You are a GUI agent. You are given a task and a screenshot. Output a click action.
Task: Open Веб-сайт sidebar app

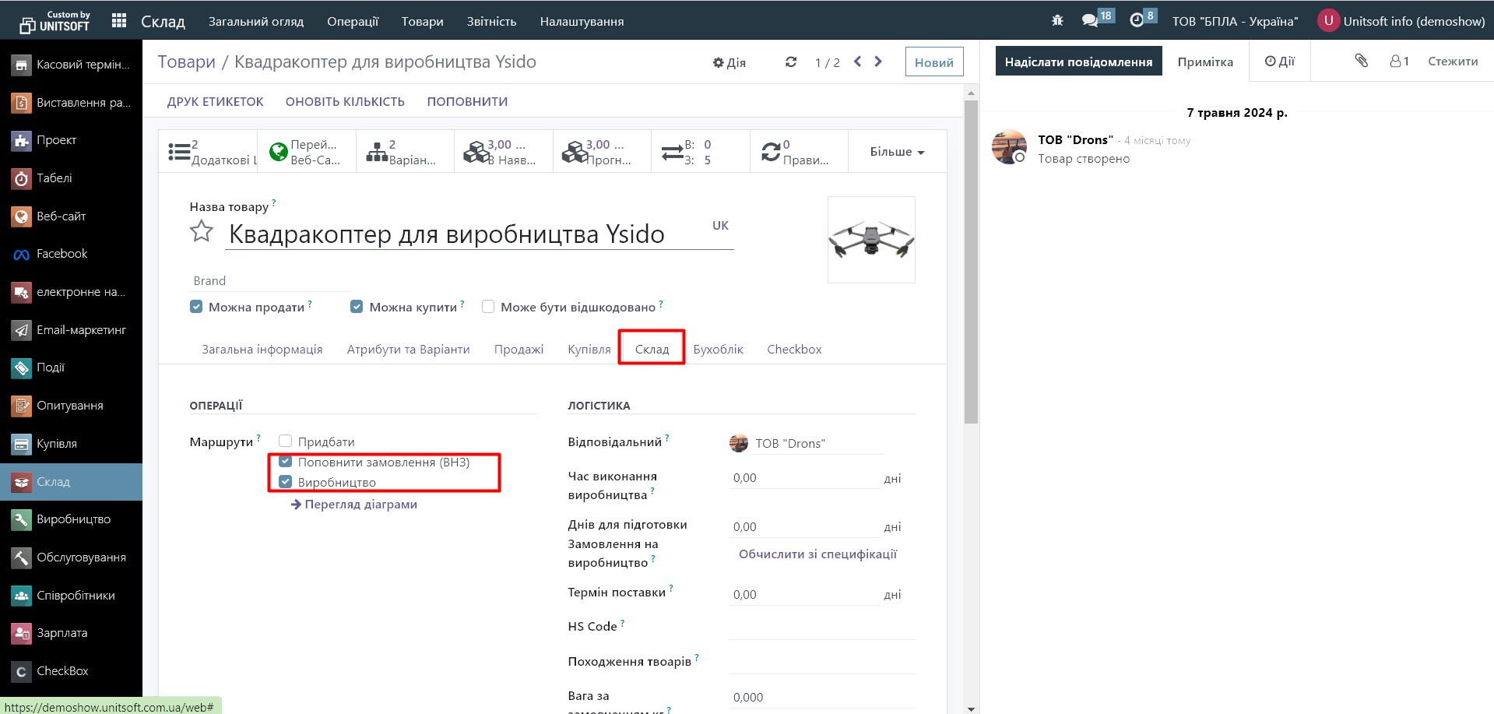71,216
